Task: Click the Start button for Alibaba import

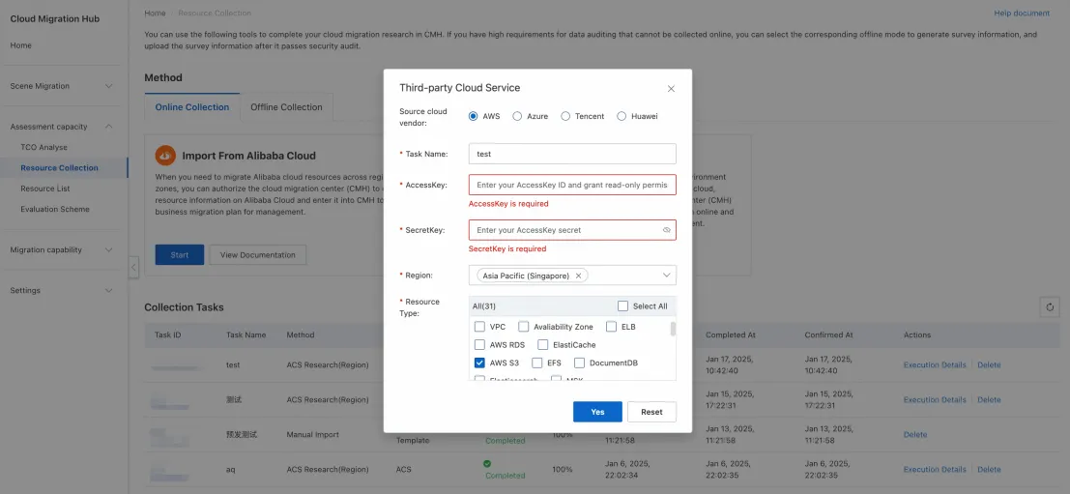Action: [180, 255]
